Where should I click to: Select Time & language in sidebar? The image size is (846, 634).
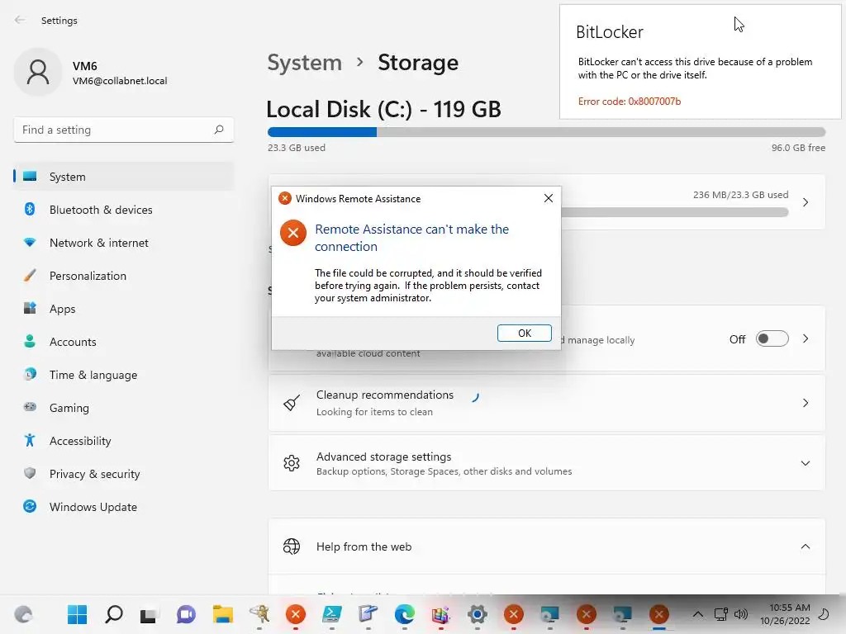pyautogui.click(x=93, y=375)
